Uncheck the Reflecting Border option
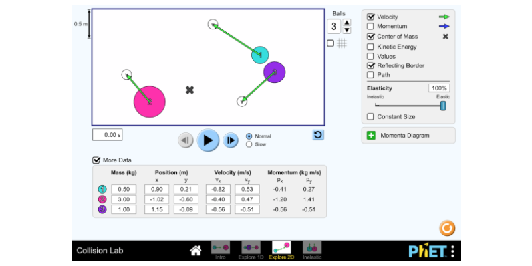Screen dimensions: 532x266 371,66
